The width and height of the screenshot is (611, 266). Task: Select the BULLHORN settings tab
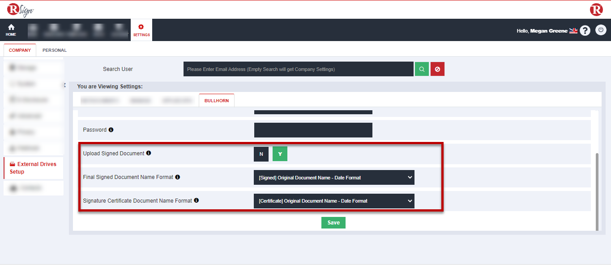(x=216, y=100)
